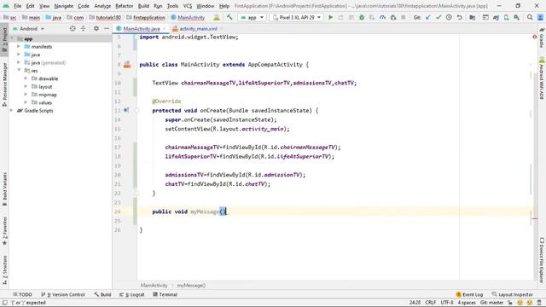Expand the manifests folder
546x307 pixels.
(x=19, y=46)
